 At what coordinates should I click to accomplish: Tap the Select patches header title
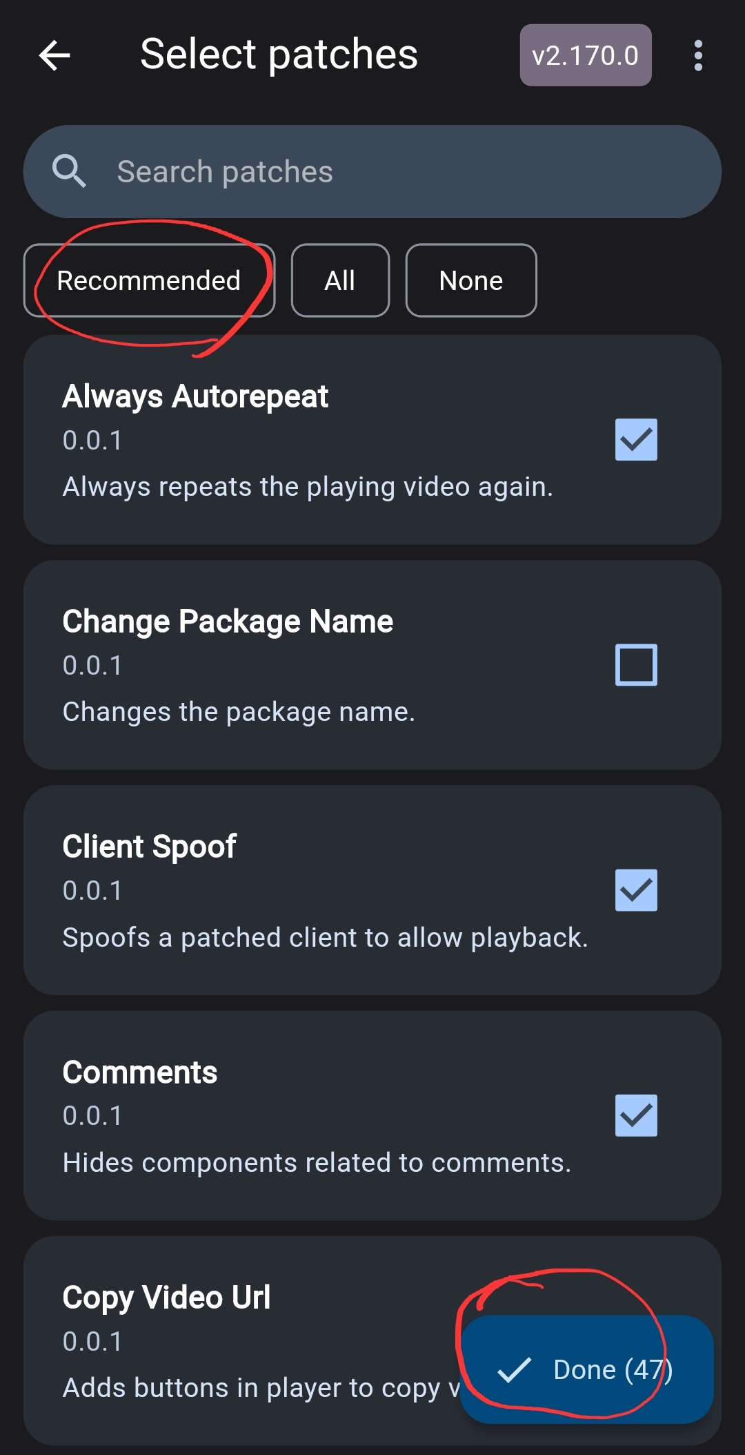(x=279, y=55)
